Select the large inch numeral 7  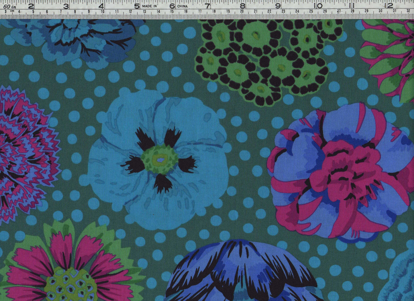click(x=207, y=6)
